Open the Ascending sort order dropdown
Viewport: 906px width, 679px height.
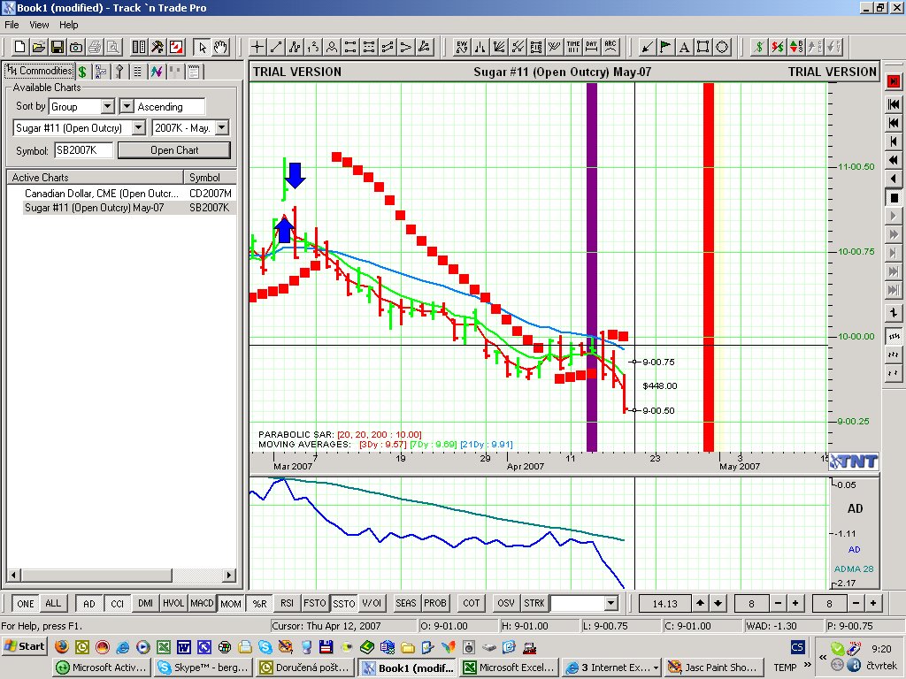click(x=127, y=106)
